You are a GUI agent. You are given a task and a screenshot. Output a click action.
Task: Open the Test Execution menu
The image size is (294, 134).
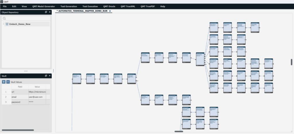pyautogui.click(x=90, y=6)
